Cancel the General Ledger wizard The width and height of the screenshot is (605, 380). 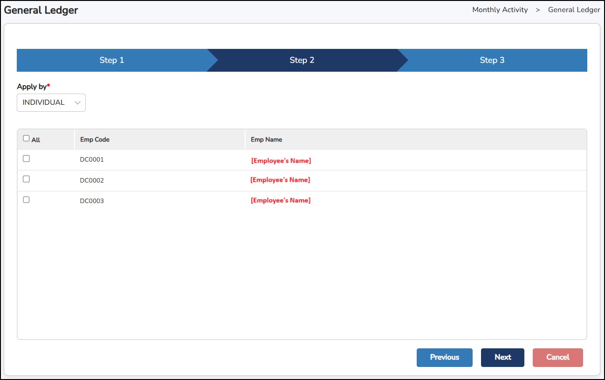(x=557, y=358)
